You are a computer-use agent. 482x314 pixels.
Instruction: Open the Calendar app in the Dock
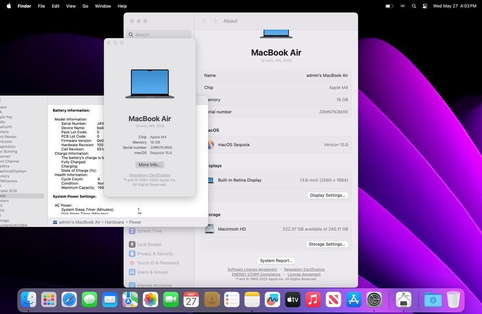tap(191, 299)
